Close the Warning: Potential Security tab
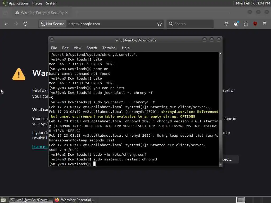Image resolution: width=271 pixels, height=203 pixels. coord(66,13)
